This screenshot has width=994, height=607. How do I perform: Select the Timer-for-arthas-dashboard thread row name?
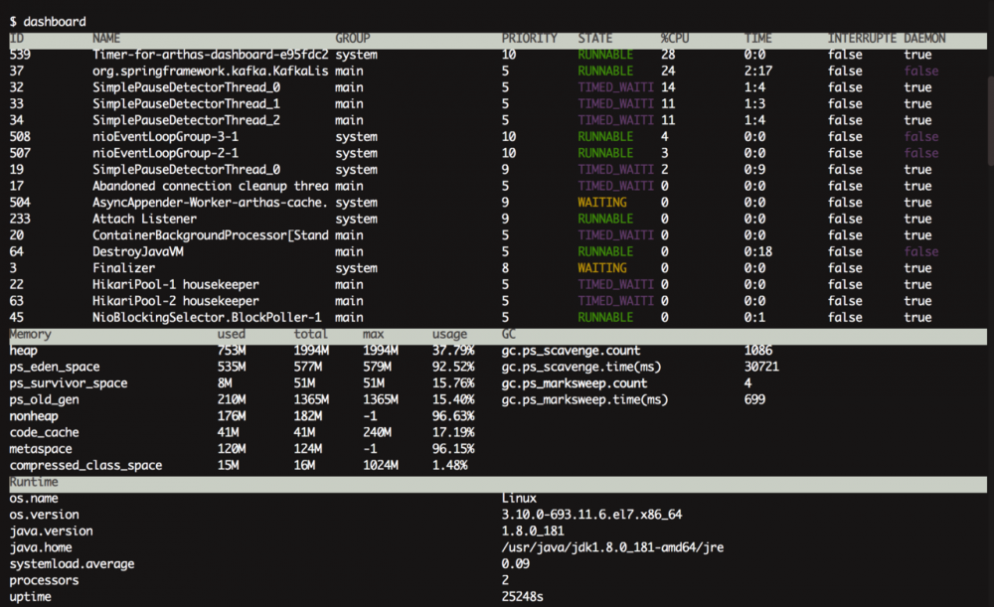[x=211, y=55]
